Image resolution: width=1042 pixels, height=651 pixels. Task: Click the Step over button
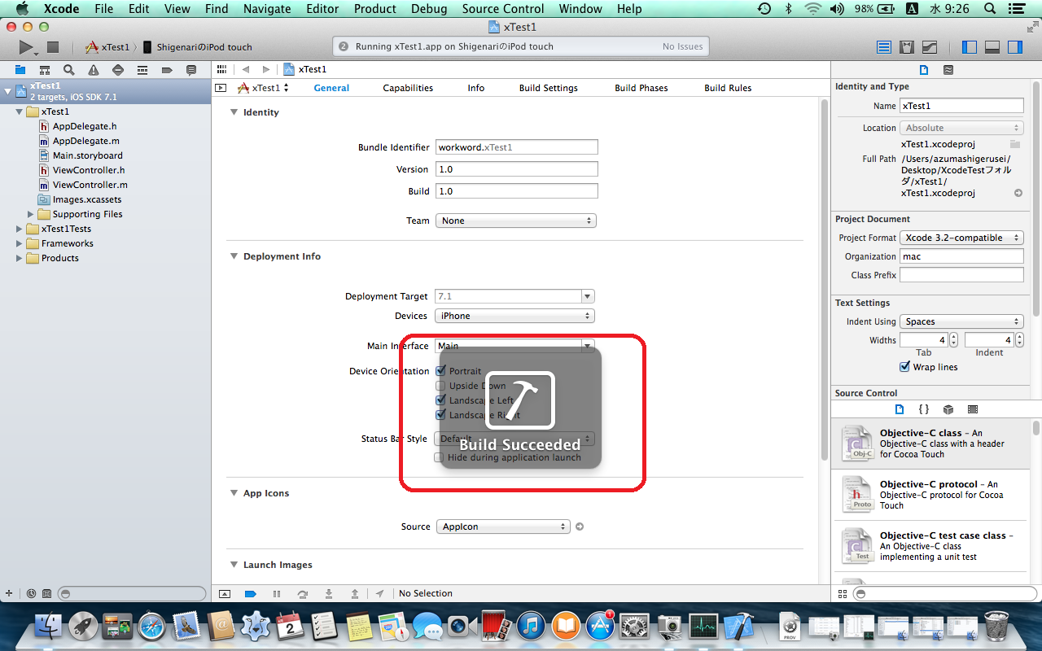(303, 594)
